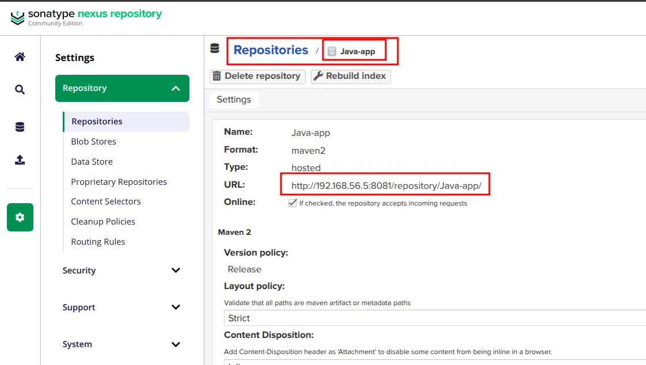Click the trash icon on Delete repository

tap(216, 76)
